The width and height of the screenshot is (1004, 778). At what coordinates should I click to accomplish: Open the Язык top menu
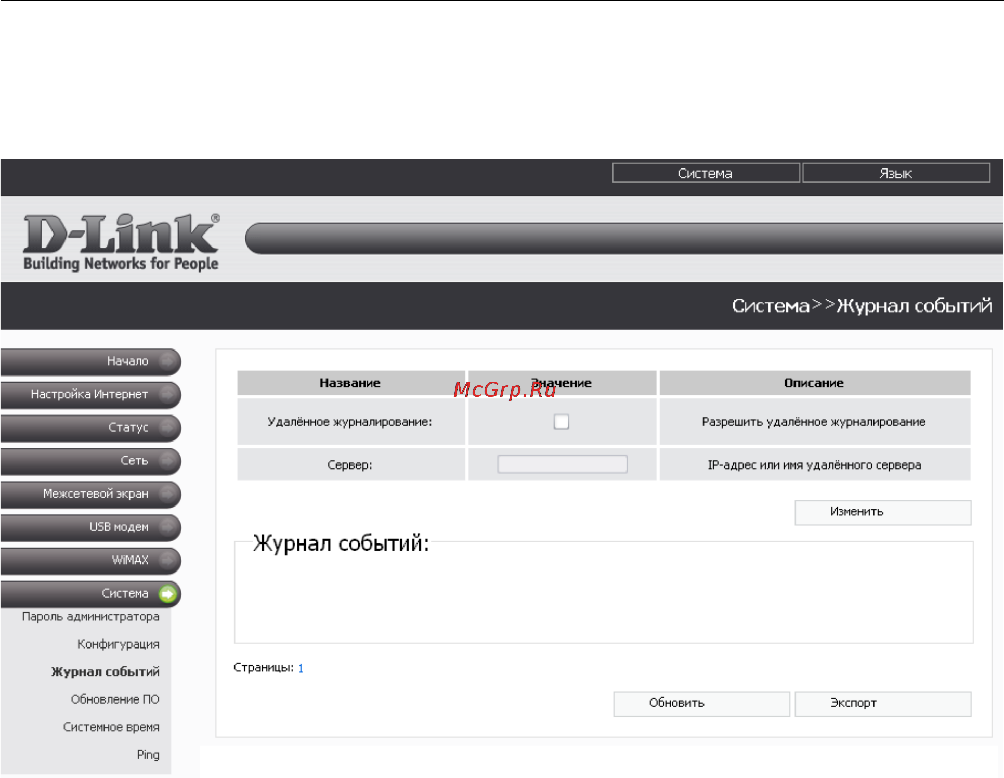[896, 173]
